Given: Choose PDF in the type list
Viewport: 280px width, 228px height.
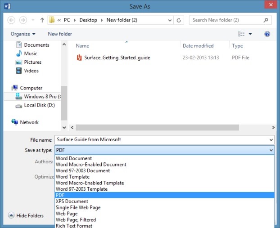Looking at the screenshot, I should point(164,195).
